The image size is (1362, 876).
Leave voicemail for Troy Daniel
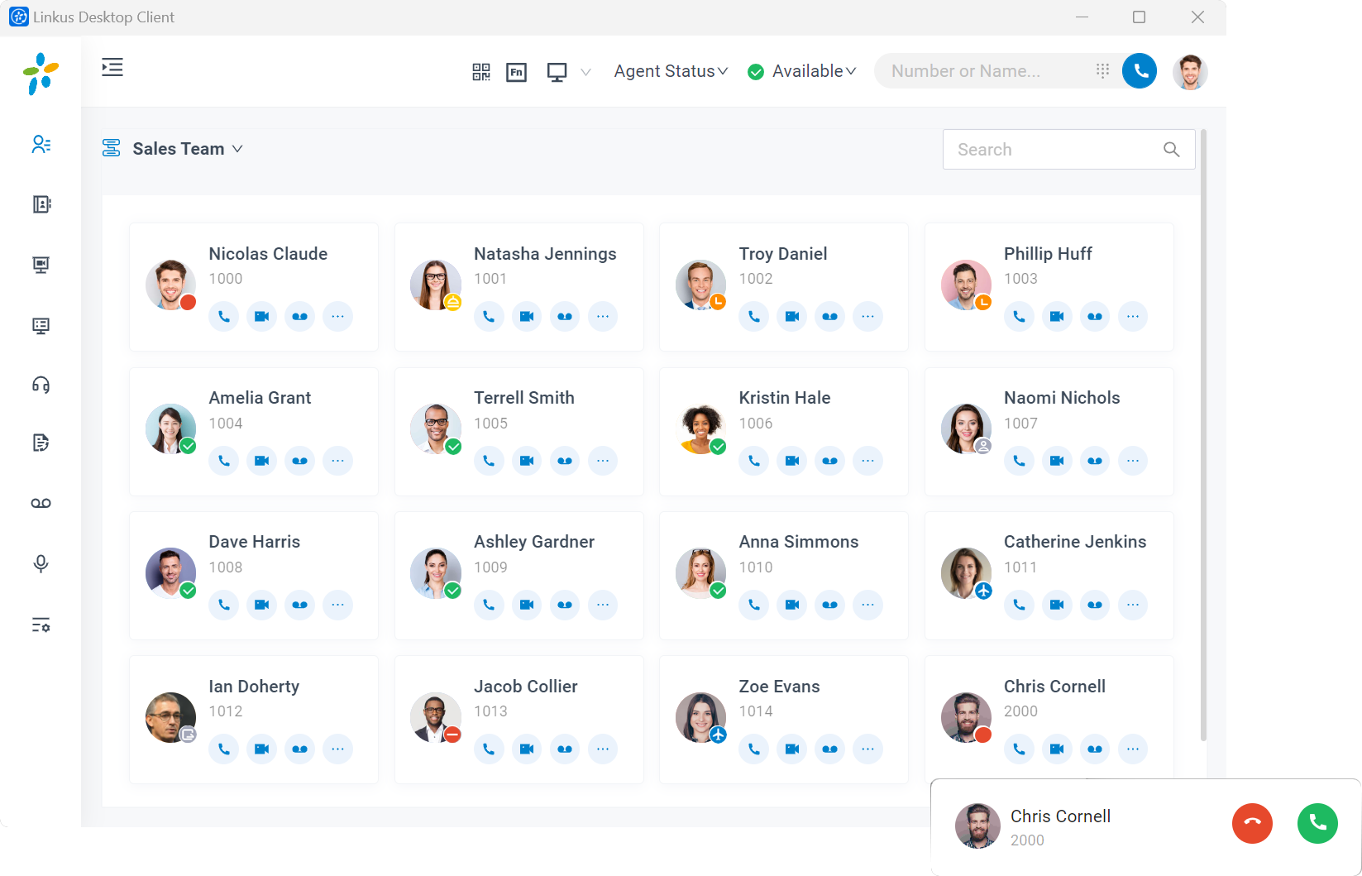point(829,316)
